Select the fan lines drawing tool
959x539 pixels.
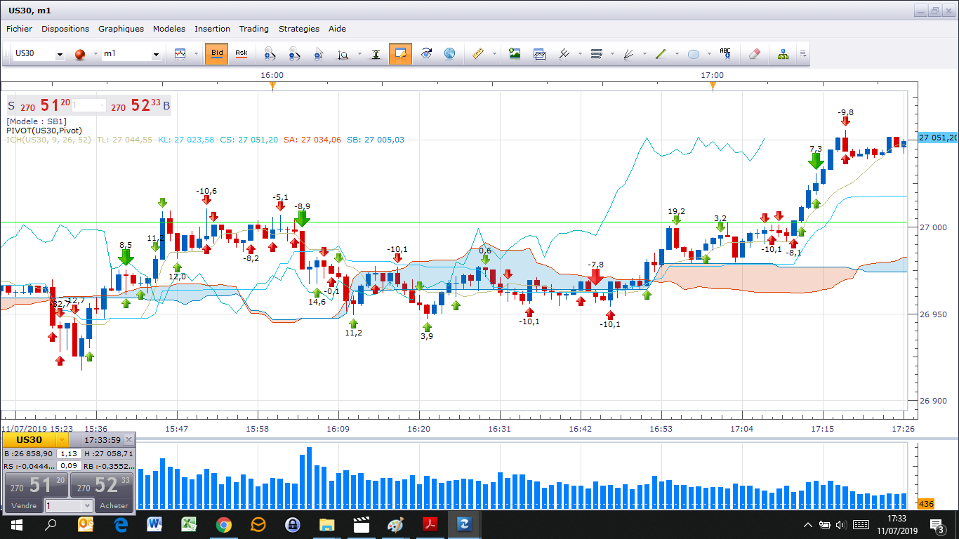[x=628, y=54]
